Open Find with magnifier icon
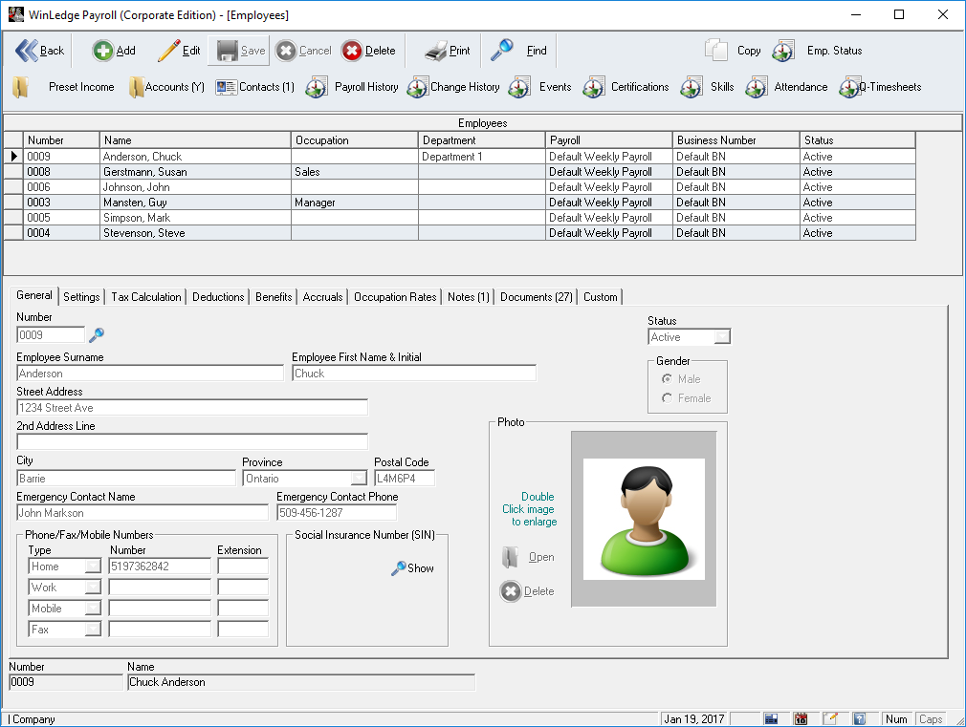Image resolution: width=966 pixels, height=727 pixels. click(502, 51)
